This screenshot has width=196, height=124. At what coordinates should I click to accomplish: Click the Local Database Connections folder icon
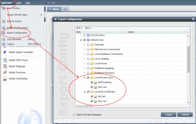[x=92, y=54]
